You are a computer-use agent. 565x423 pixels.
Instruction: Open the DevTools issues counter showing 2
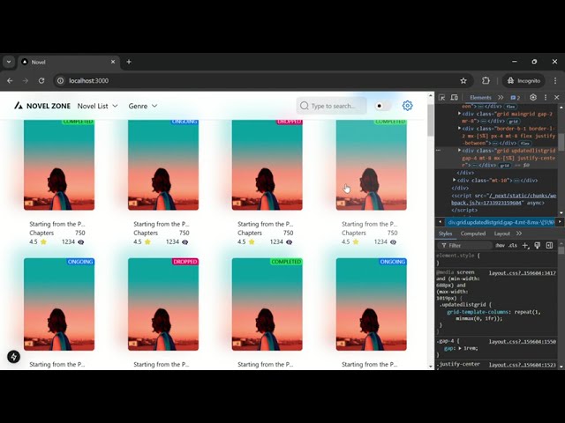(x=516, y=98)
